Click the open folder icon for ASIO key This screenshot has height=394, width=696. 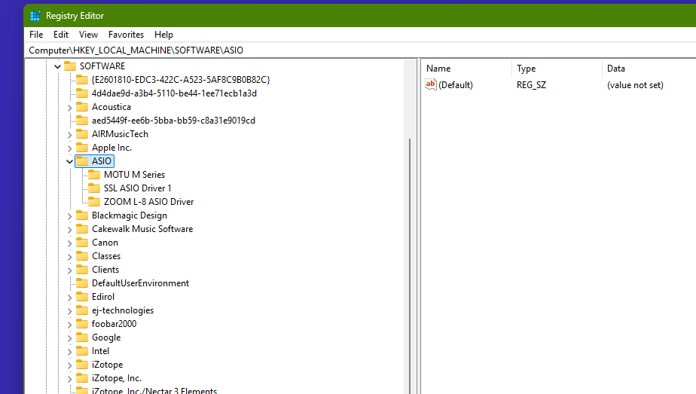(82, 161)
